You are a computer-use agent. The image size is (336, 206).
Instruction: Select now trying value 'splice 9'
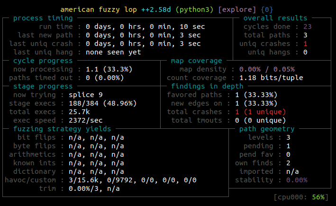tap(86, 95)
